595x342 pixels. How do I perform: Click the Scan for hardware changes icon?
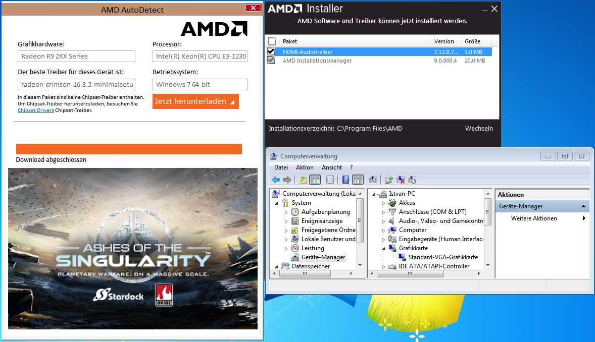pos(373,180)
